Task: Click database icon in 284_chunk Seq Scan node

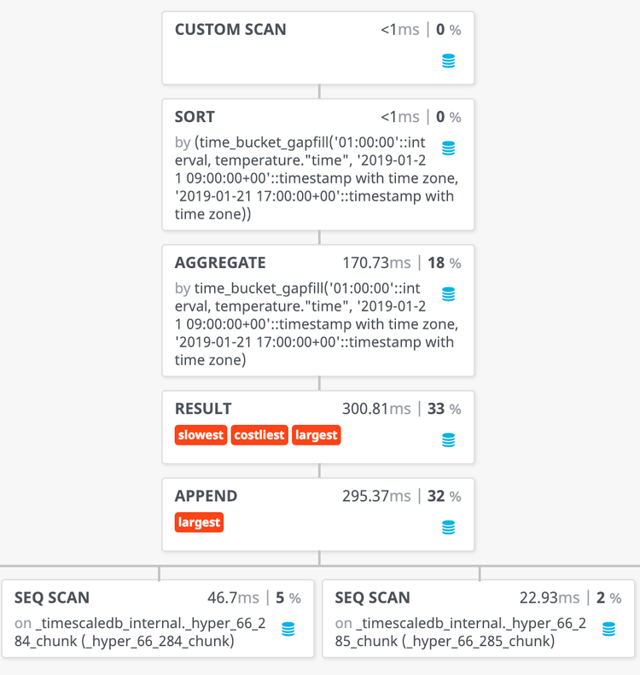Action: (x=288, y=629)
